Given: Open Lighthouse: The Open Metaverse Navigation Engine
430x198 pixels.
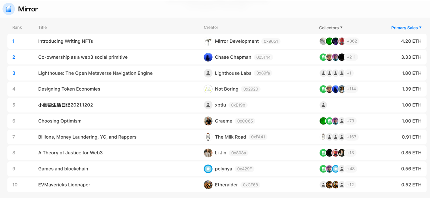Looking at the screenshot, I should coord(95,73).
